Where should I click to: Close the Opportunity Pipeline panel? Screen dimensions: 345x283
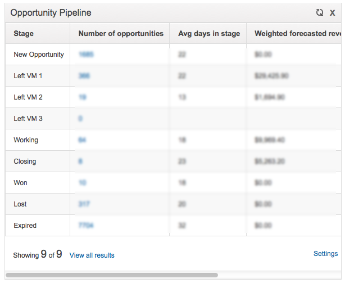(332, 13)
